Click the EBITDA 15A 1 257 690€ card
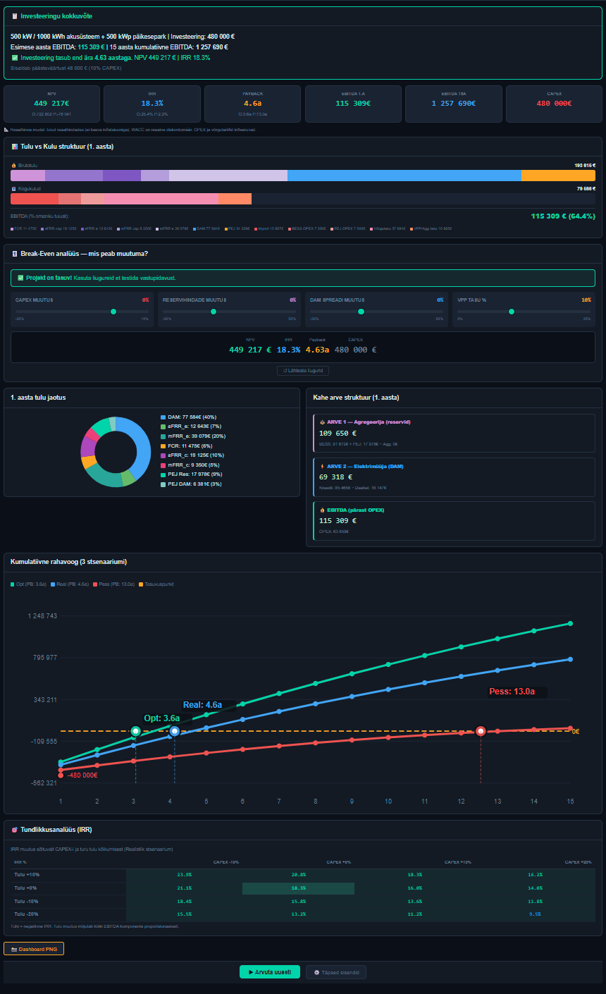 click(x=454, y=103)
